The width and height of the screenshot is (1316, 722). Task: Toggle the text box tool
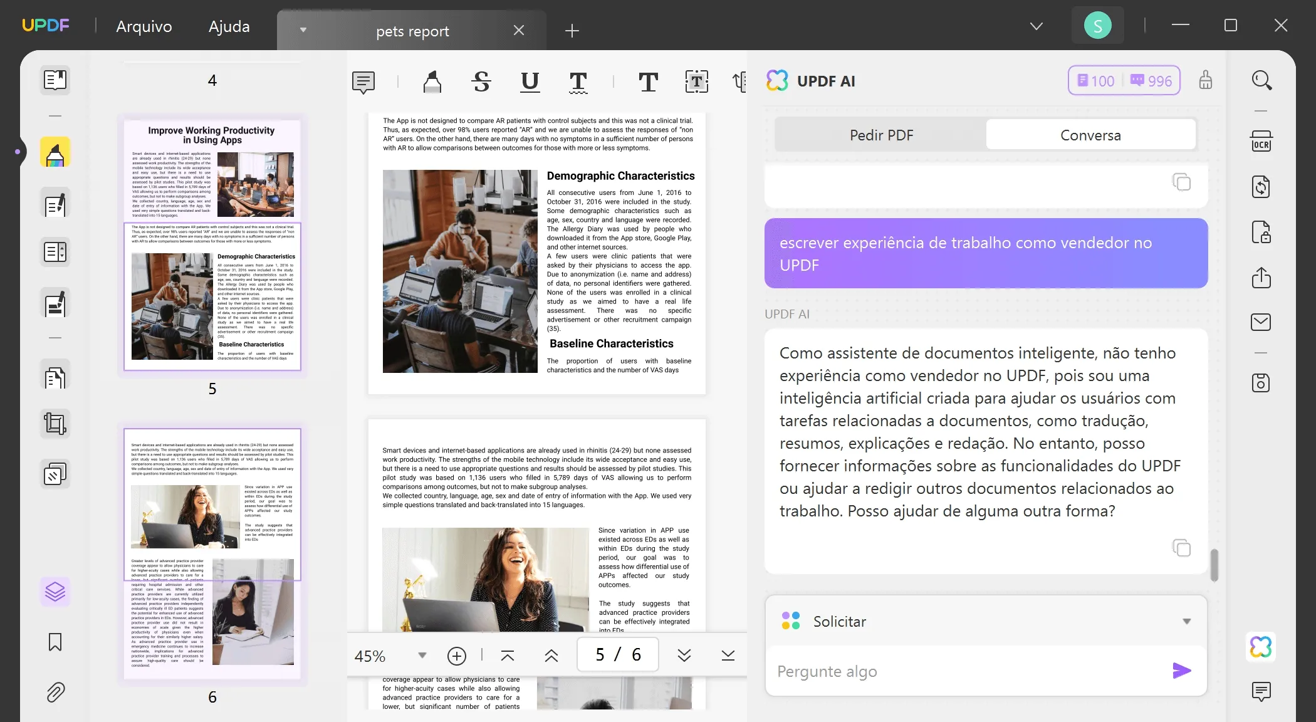coord(696,81)
